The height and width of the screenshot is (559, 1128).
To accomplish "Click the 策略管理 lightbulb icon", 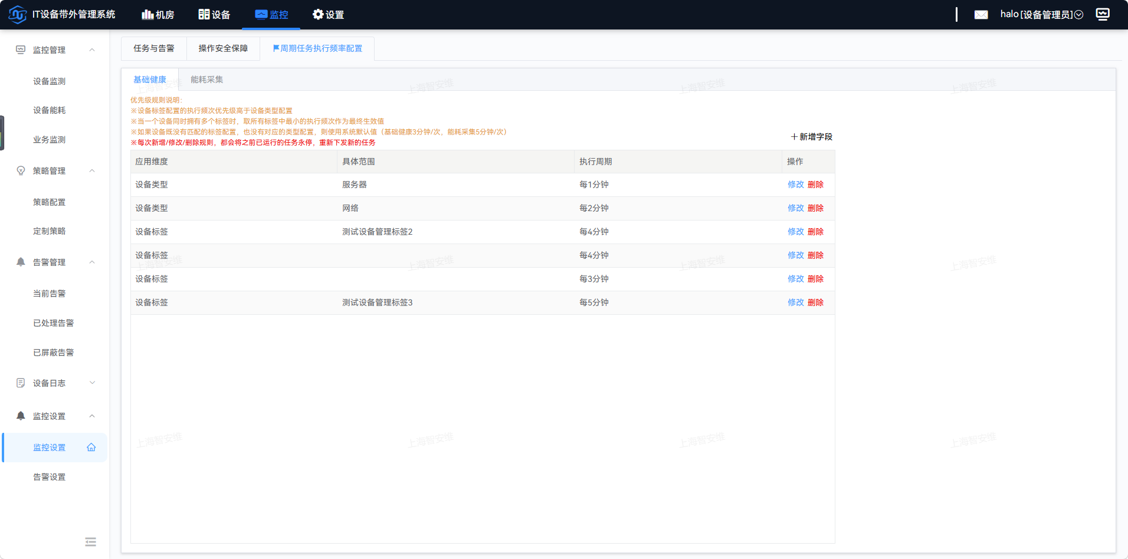I will 21,171.
